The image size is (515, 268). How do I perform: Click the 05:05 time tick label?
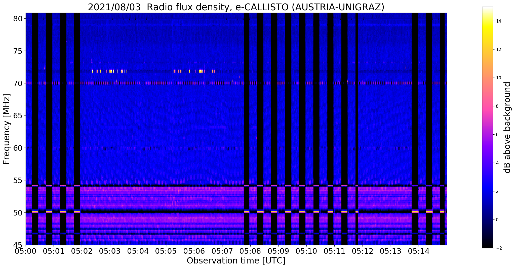click(x=166, y=251)
